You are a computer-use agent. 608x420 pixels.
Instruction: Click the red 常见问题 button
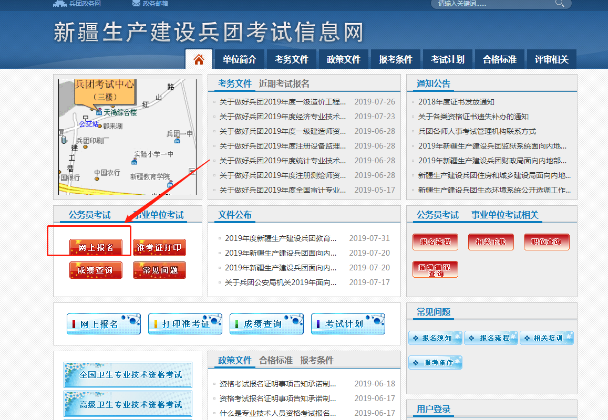click(x=159, y=270)
